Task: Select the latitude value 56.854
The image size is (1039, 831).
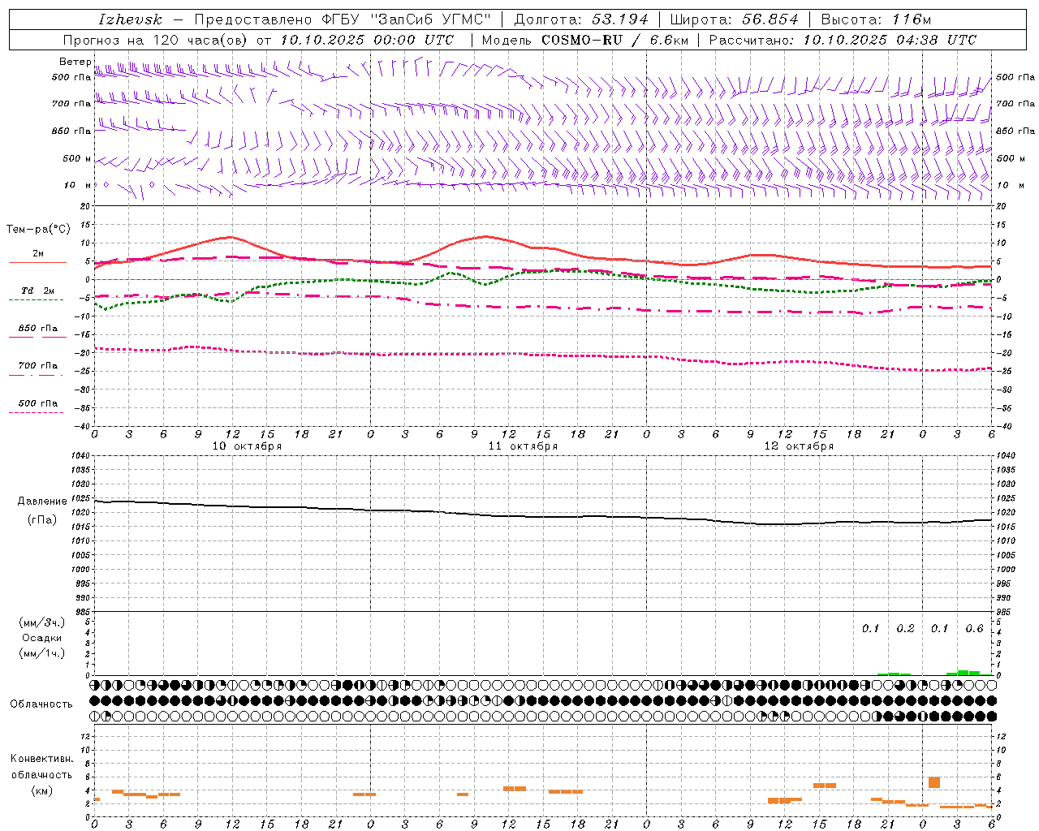Action: (770, 19)
